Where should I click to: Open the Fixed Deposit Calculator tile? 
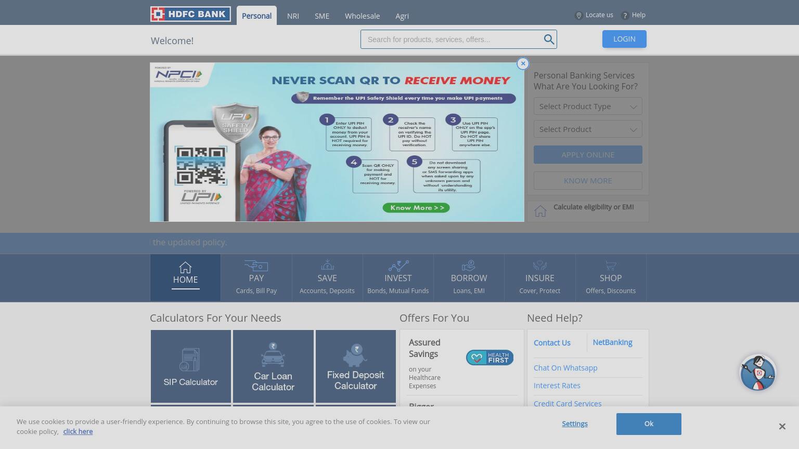pyautogui.click(x=356, y=366)
